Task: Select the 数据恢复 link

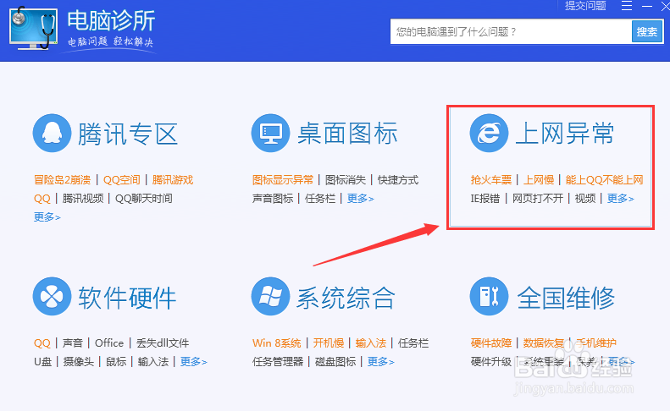Action: 544,343
